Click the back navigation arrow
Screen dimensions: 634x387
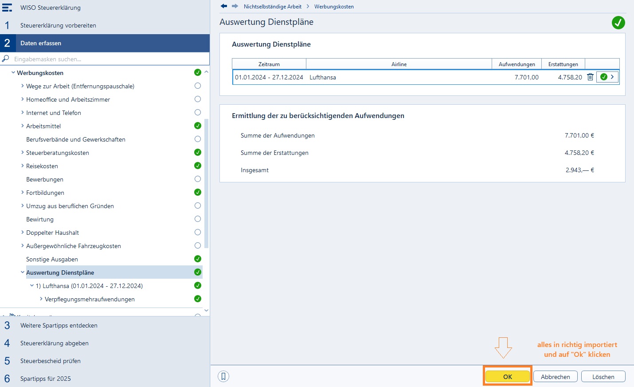(224, 6)
